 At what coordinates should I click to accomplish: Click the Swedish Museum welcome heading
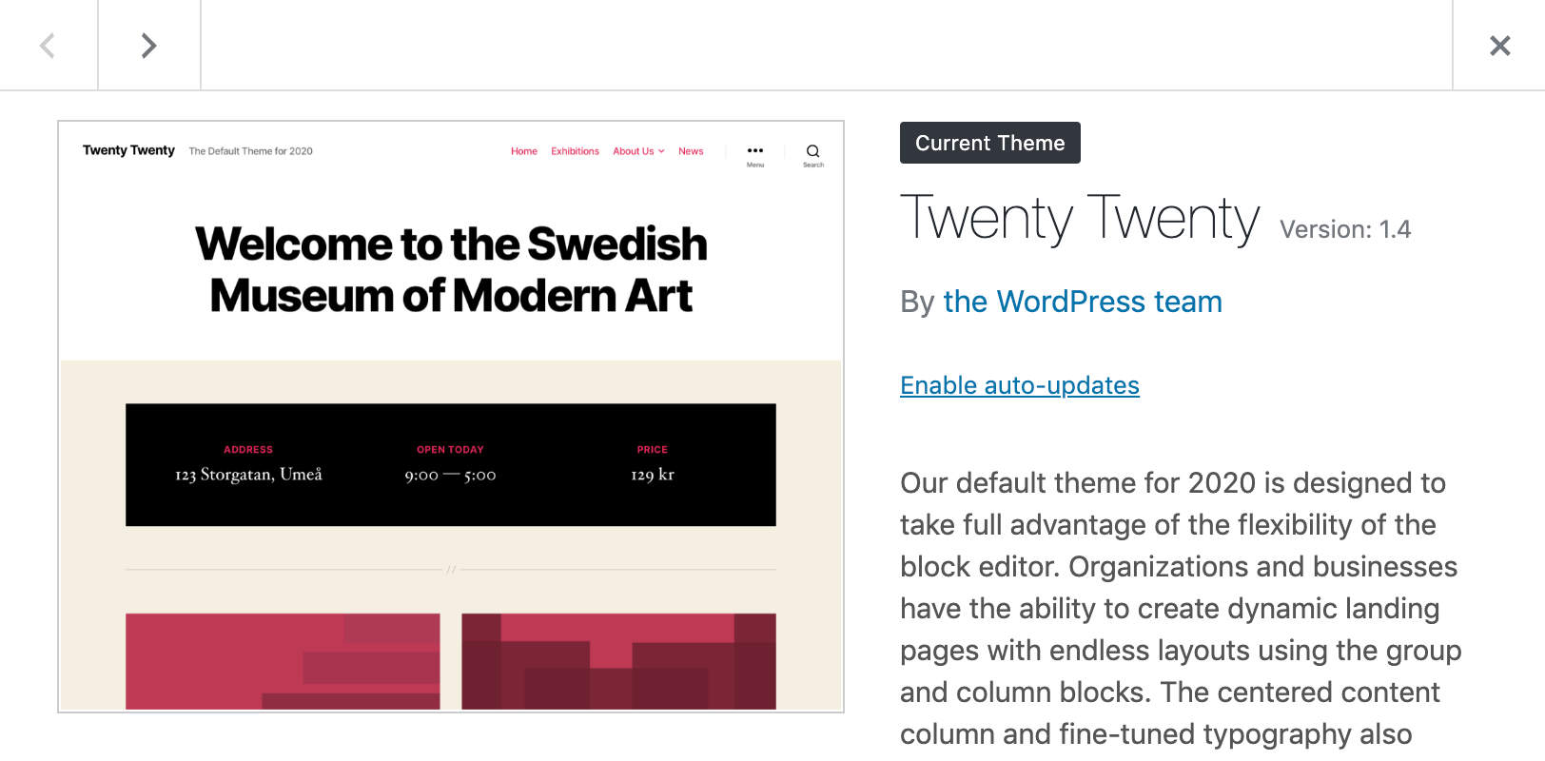(452, 269)
